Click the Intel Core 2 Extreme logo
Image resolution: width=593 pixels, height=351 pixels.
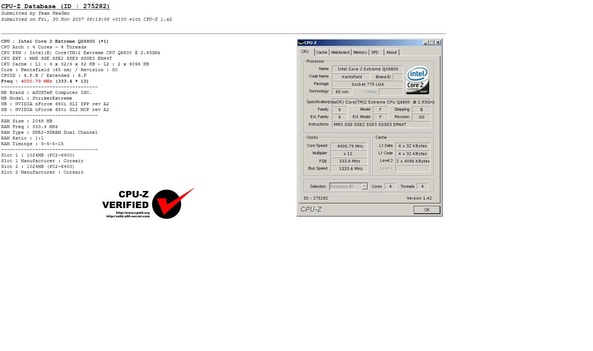417,80
